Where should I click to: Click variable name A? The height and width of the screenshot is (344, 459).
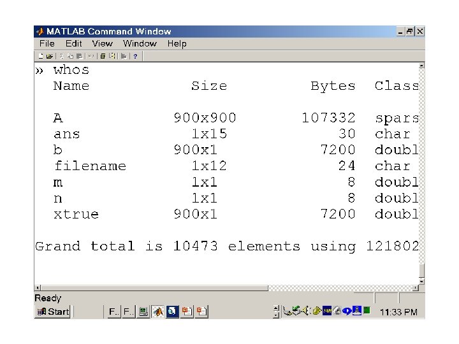pos(58,118)
